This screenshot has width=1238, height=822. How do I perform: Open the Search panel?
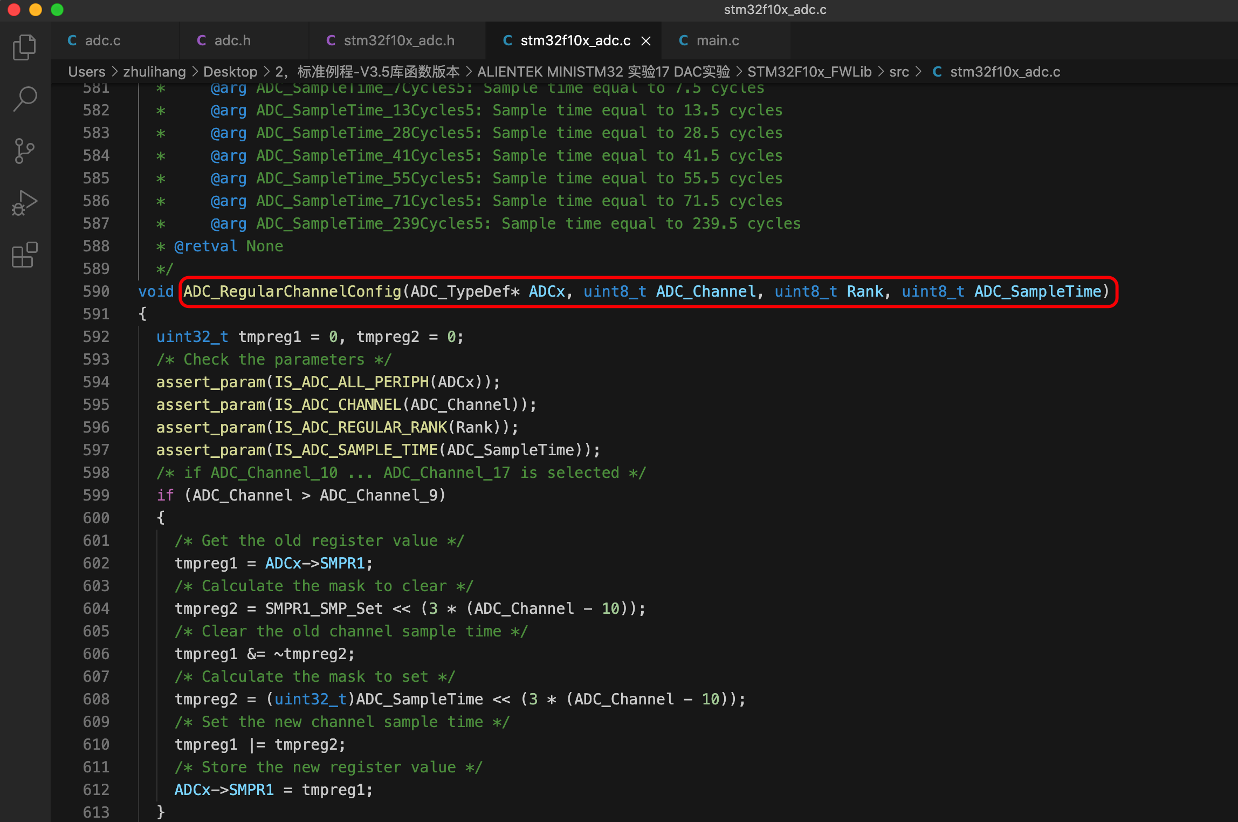[24, 98]
